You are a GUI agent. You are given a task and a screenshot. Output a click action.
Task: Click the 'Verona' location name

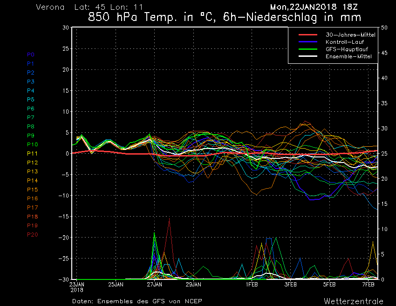coord(50,7)
